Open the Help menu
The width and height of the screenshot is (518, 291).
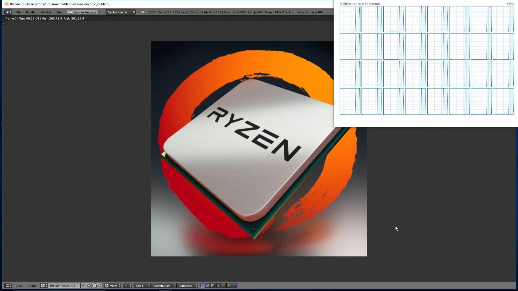click(x=60, y=12)
